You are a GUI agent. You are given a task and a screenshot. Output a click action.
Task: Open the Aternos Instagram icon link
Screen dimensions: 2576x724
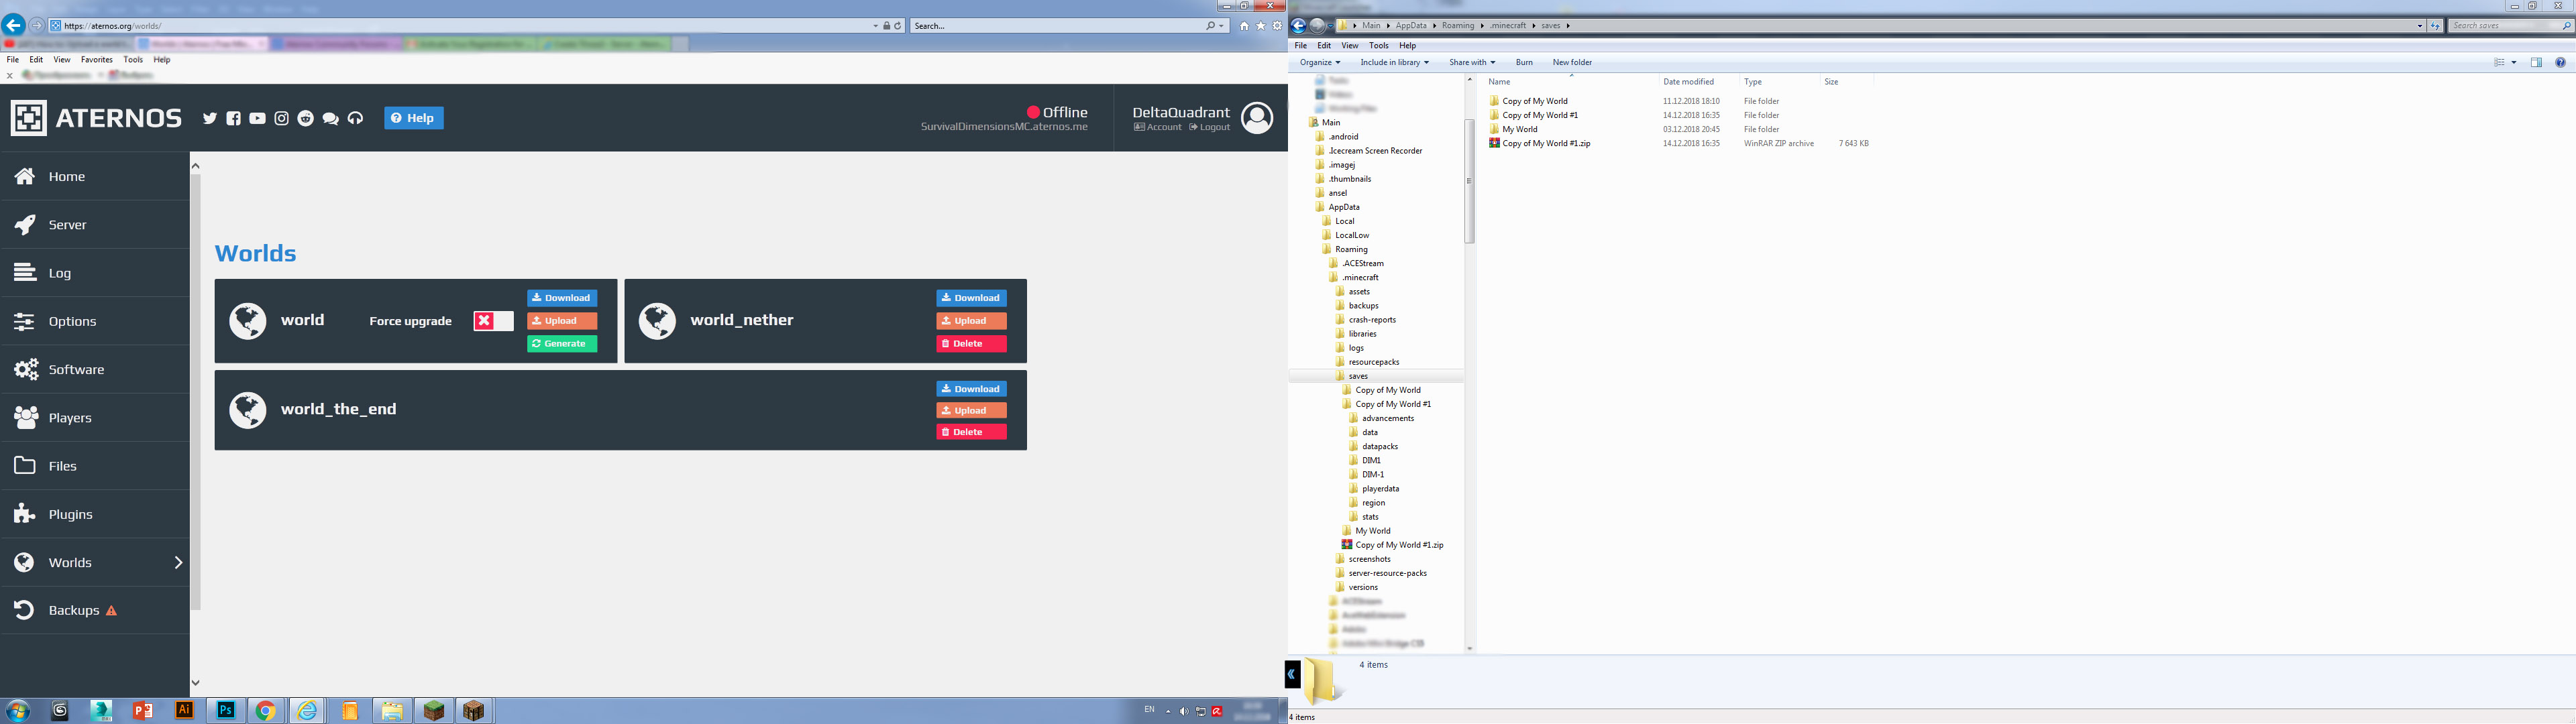click(x=282, y=118)
